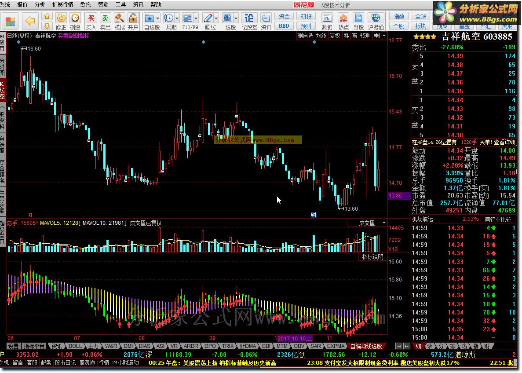The image size is (522, 373).
Task: Click the 板块 button
Action: (x=420, y=26)
